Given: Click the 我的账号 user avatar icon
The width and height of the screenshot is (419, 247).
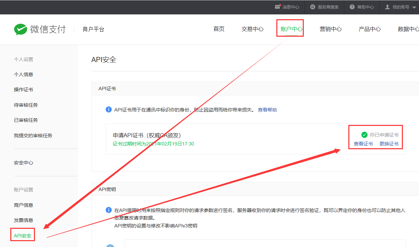Looking at the screenshot, I should (387, 7).
